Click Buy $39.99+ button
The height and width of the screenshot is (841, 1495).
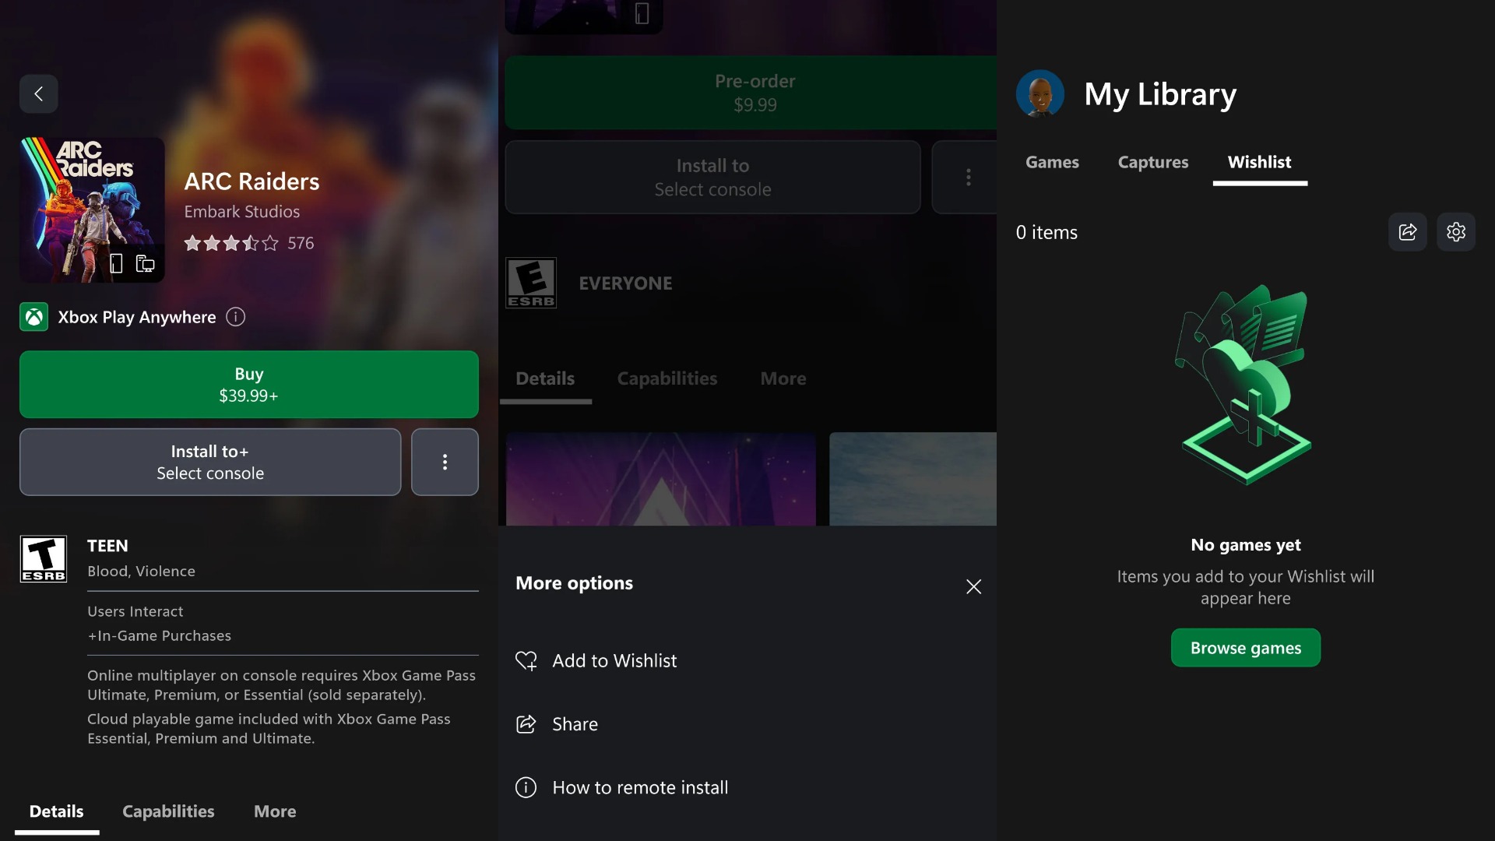248,384
